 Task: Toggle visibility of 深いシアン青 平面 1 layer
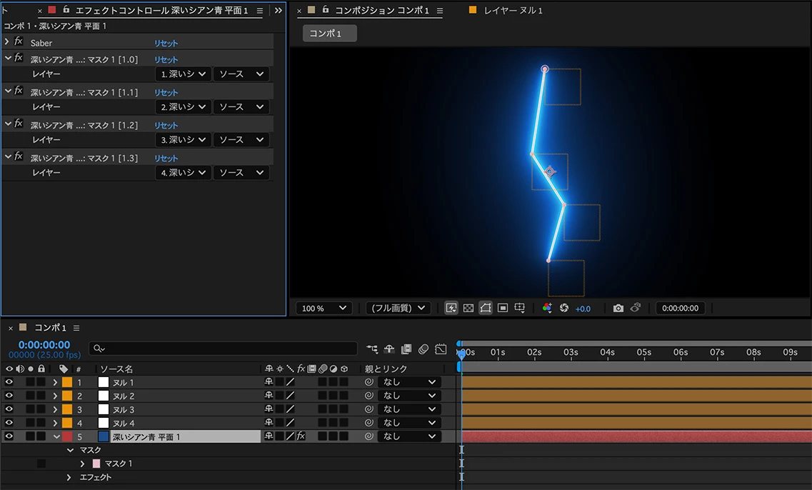pos(9,436)
